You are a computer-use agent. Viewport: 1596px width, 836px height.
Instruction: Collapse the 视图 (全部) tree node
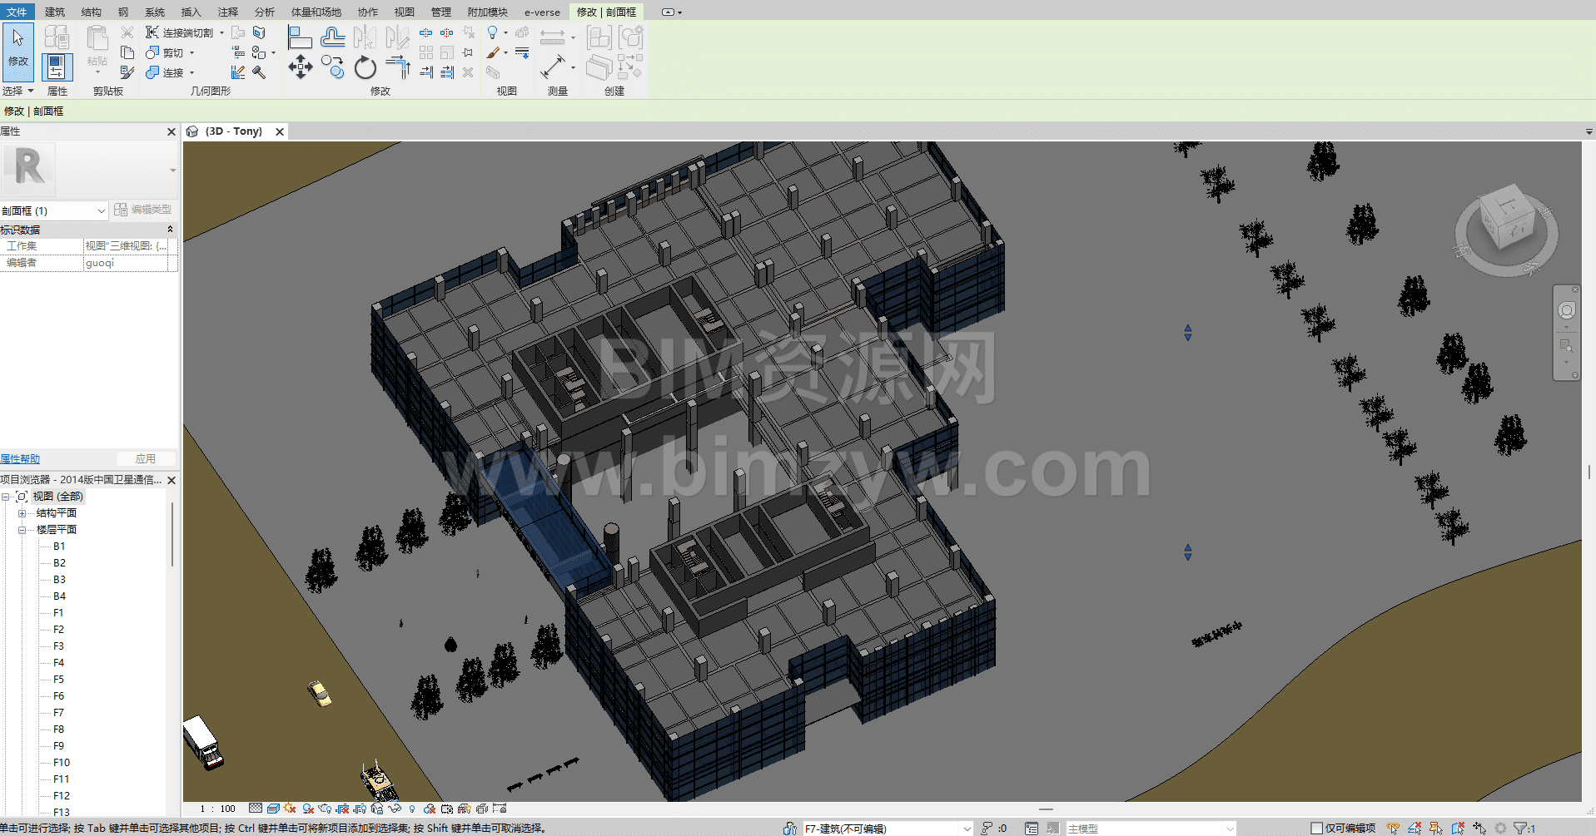coord(5,497)
